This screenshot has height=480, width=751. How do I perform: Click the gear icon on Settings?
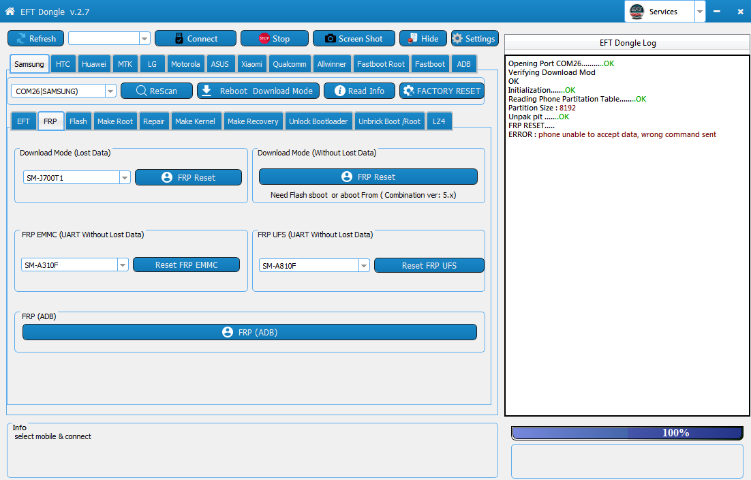point(457,38)
